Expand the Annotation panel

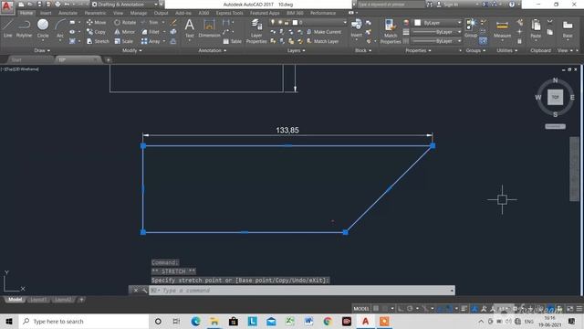point(212,50)
